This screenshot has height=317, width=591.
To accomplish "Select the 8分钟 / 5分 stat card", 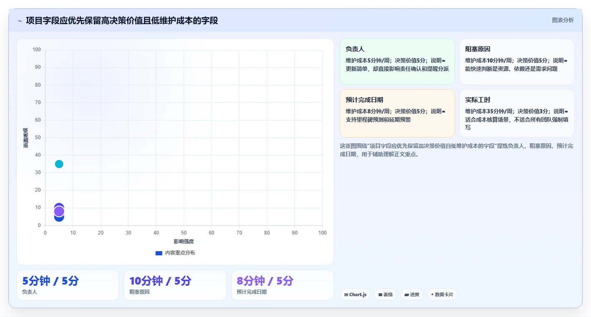I will pyautogui.click(x=282, y=285).
